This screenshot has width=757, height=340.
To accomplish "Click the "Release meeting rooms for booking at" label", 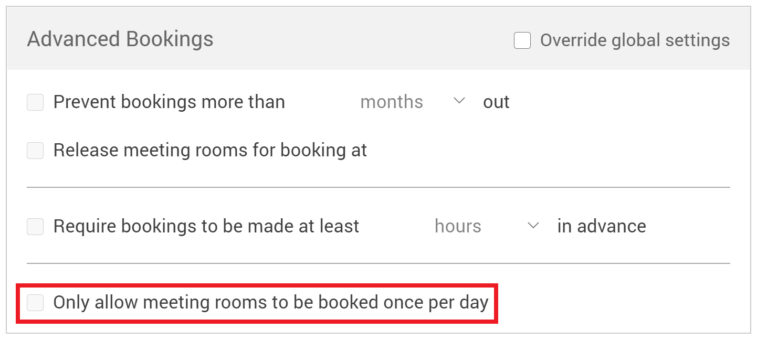I will pos(210,151).
